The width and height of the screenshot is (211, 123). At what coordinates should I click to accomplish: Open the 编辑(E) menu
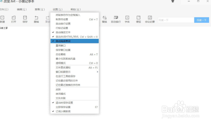pos(22,9)
